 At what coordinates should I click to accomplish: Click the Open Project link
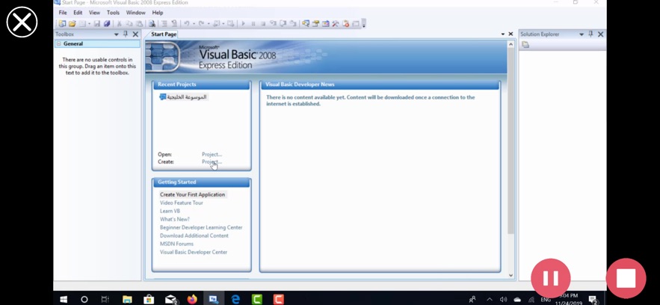212,155
